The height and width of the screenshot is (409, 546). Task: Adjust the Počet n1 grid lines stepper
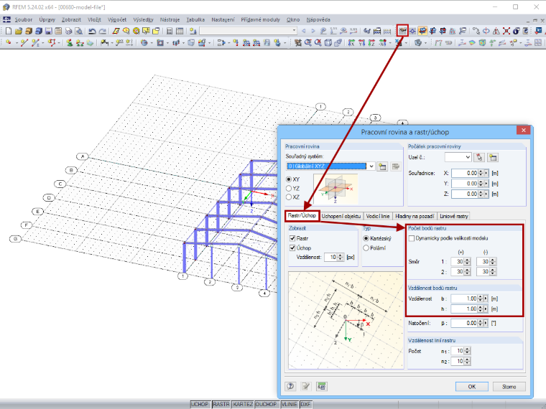[467, 351]
